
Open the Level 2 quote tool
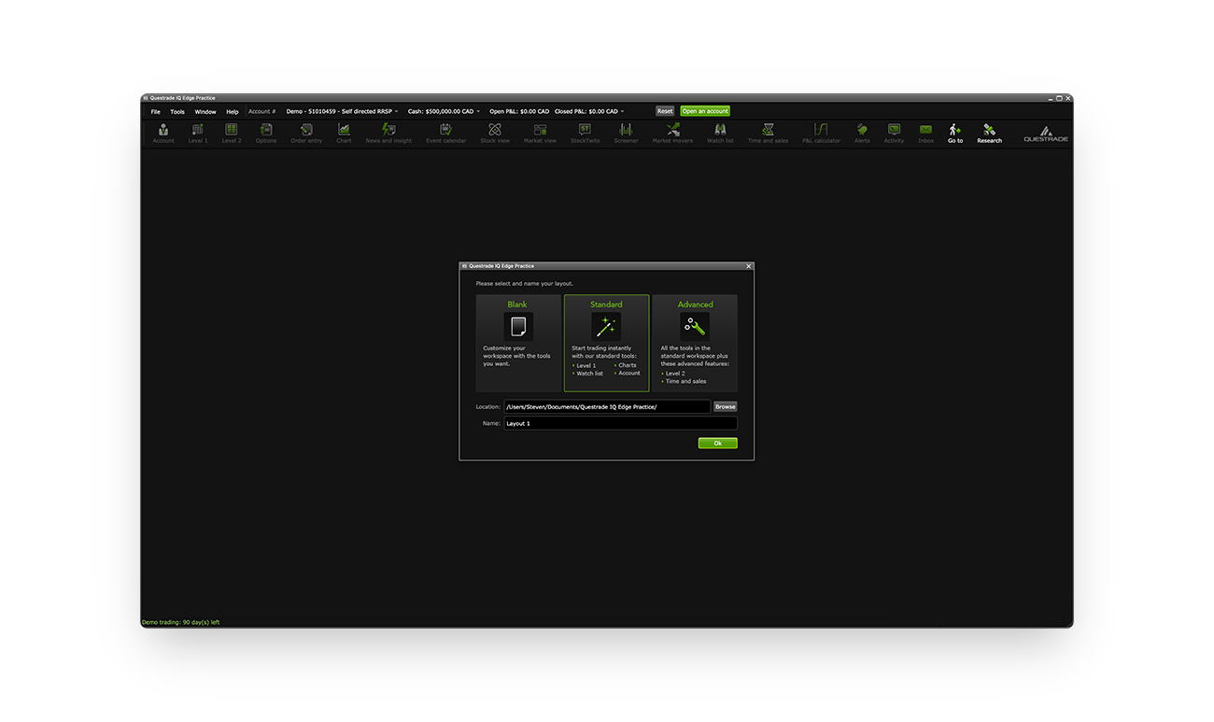[232, 133]
